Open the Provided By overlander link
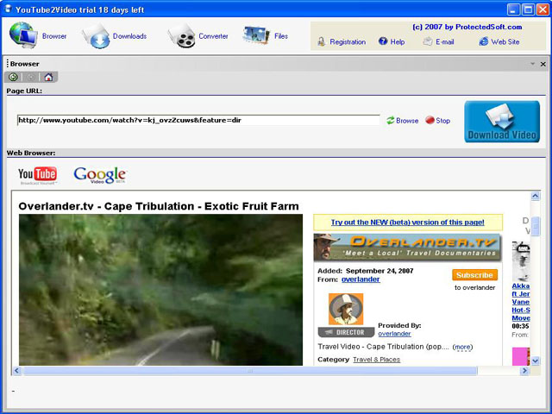The height and width of the screenshot is (414, 552). coord(394,334)
